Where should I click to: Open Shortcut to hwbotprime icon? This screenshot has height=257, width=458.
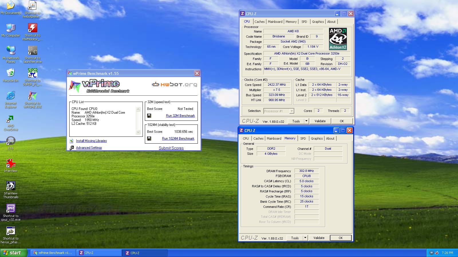point(32,9)
